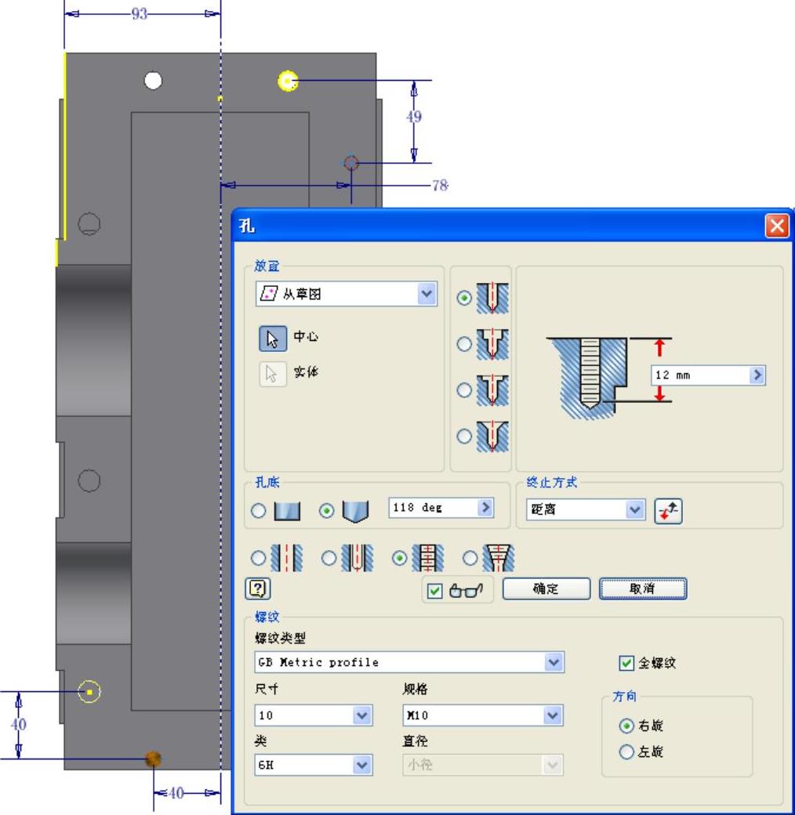Toggle the 全螺纹 full thread checkbox
Viewport: 795px width, 815px height.
tap(626, 663)
